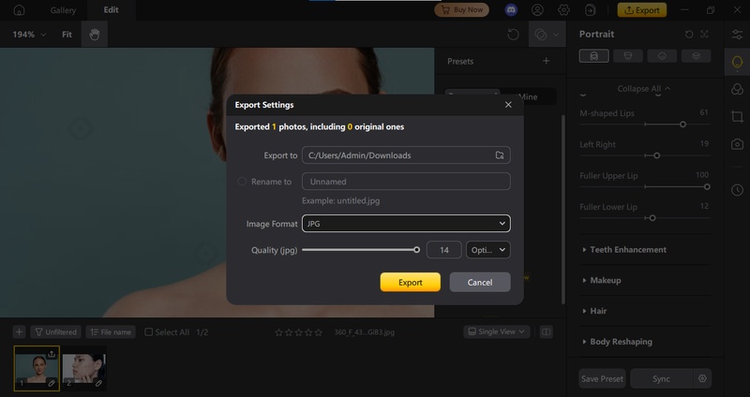Viewport: 750px width, 397px height.
Task: Click the yellow Export button in dialog
Action: pyautogui.click(x=411, y=283)
